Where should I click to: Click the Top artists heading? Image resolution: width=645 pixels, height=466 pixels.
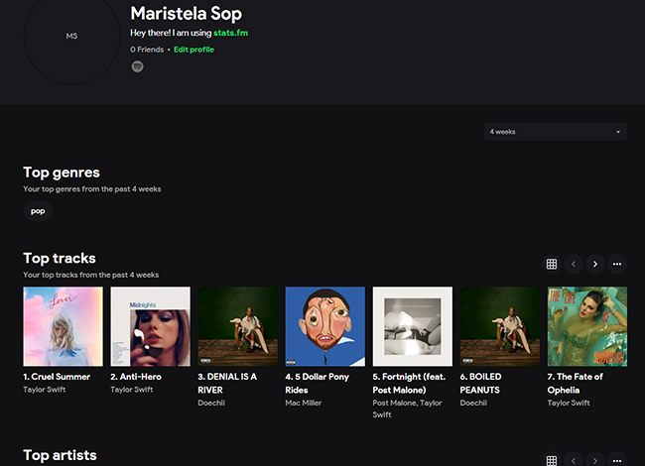[x=61, y=455]
